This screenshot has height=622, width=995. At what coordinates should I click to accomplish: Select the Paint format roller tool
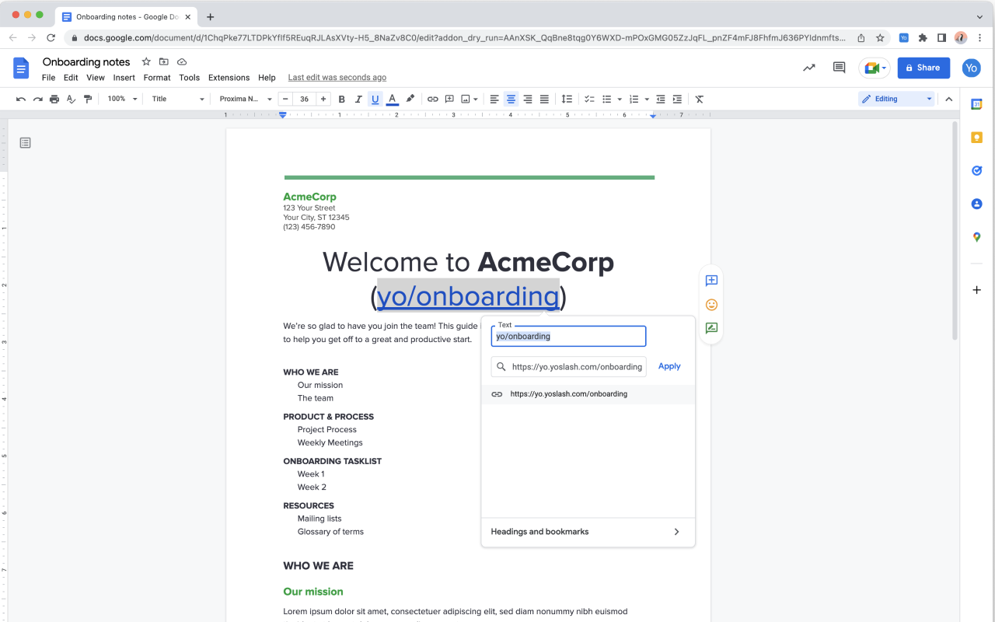(88, 99)
